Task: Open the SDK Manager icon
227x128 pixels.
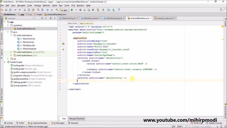Action: point(113,10)
